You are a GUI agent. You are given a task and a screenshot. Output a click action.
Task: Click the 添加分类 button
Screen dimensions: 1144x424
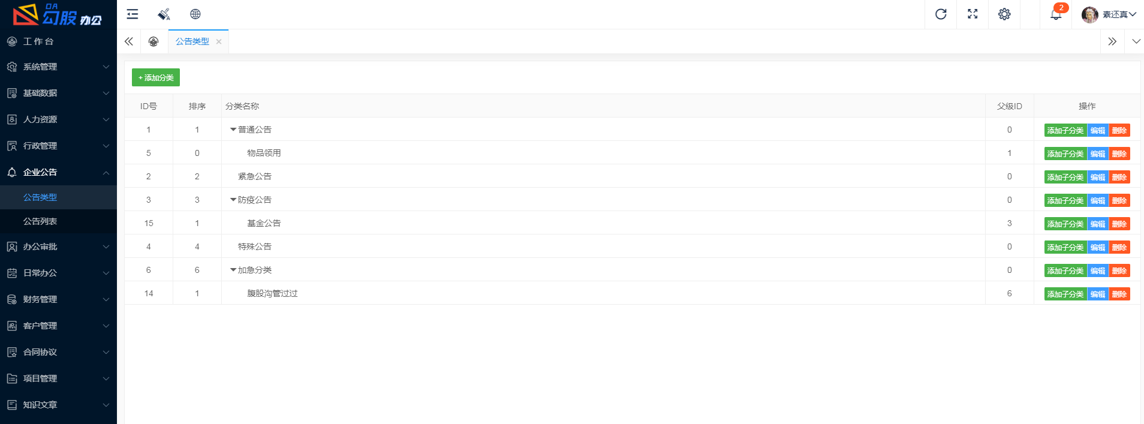click(x=156, y=77)
